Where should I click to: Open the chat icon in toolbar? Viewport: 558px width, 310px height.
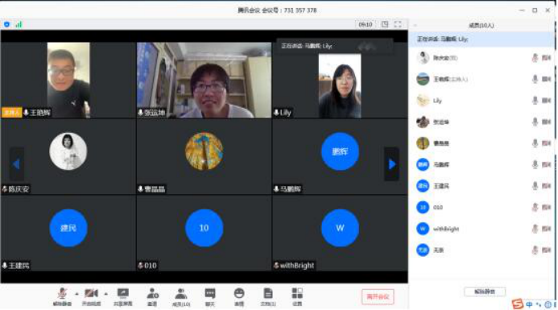tap(210, 297)
